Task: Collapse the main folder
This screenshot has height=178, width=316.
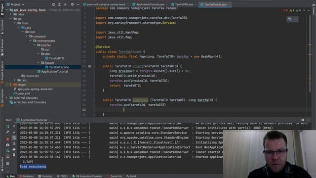Action: 15,23
